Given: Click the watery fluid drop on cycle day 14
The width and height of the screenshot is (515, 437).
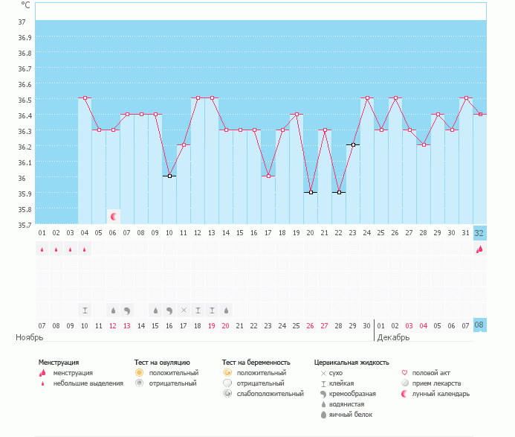Looking at the screenshot, I should coord(227,310).
